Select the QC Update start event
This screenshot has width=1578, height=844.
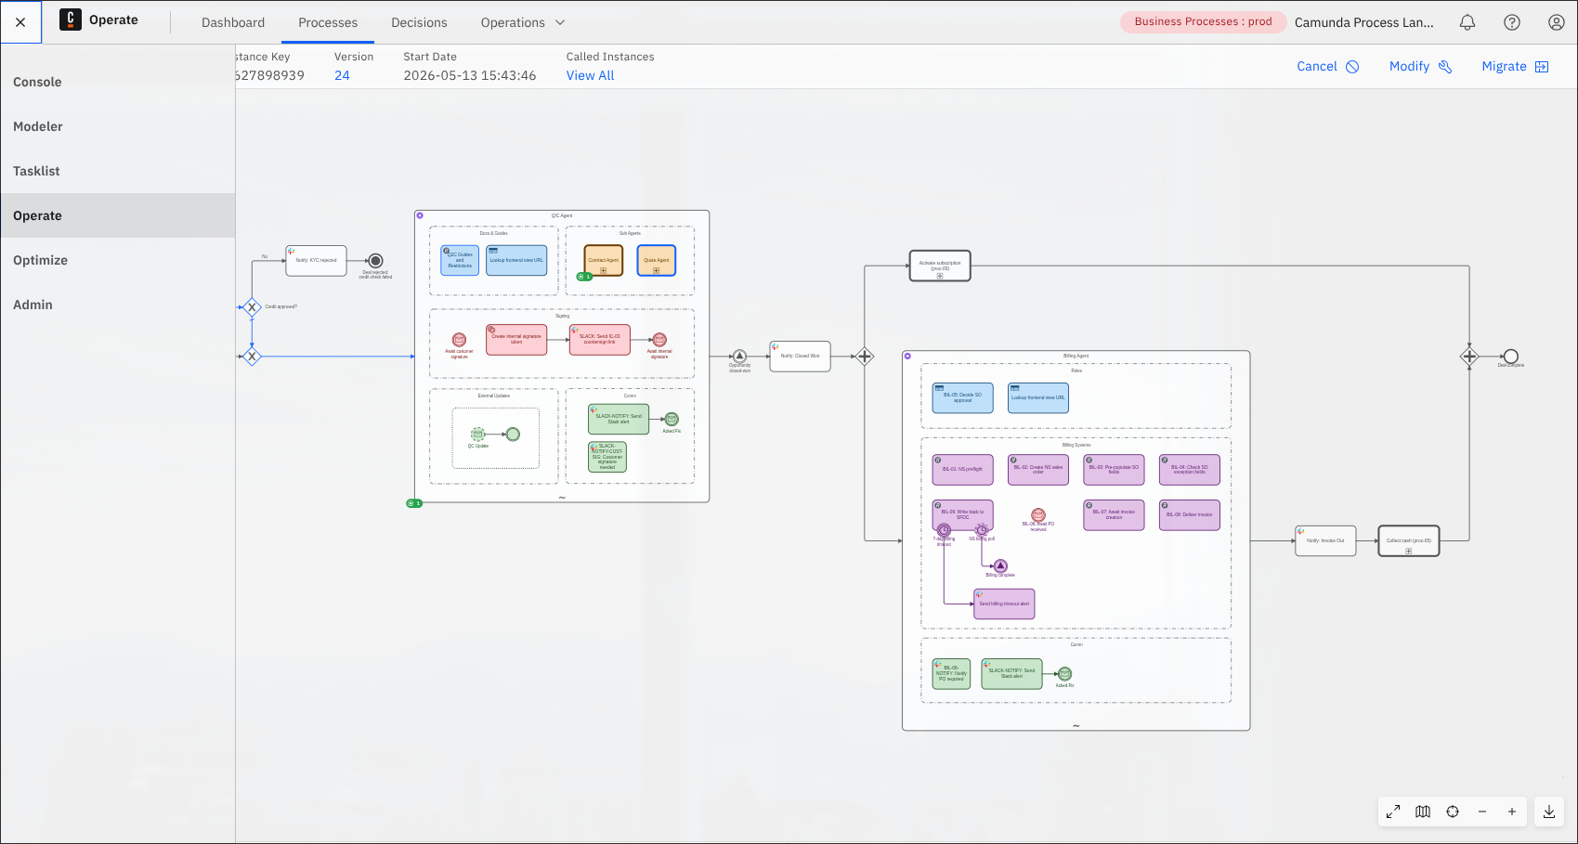pyautogui.click(x=477, y=435)
